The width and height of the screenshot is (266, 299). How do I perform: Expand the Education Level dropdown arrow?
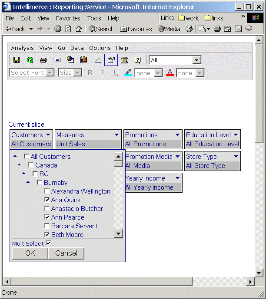(x=236, y=135)
